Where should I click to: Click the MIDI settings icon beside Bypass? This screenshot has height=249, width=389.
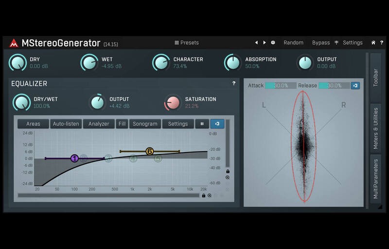336,42
